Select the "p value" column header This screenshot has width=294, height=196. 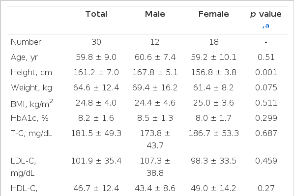tap(266, 14)
